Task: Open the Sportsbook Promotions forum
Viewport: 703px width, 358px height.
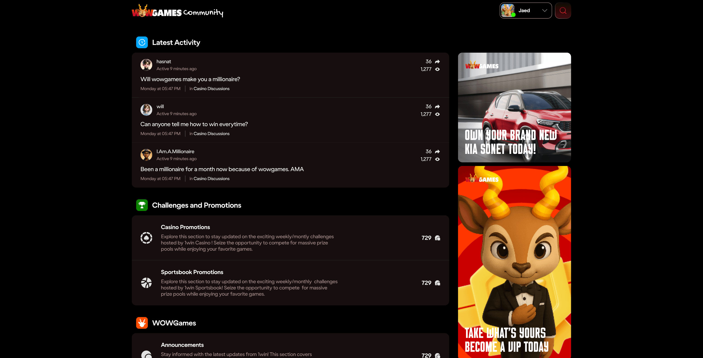Action: pos(192,272)
